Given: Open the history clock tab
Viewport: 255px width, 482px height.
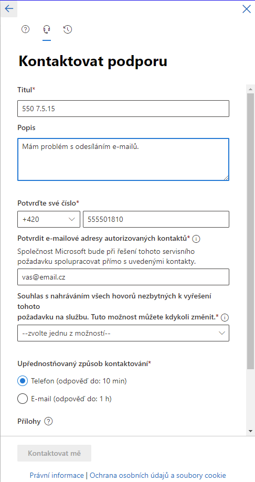Looking at the screenshot, I should point(68,29).
